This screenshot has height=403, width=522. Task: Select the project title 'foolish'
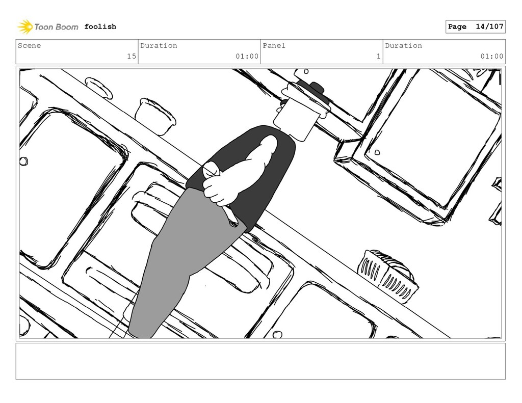[x=100, y=26]
